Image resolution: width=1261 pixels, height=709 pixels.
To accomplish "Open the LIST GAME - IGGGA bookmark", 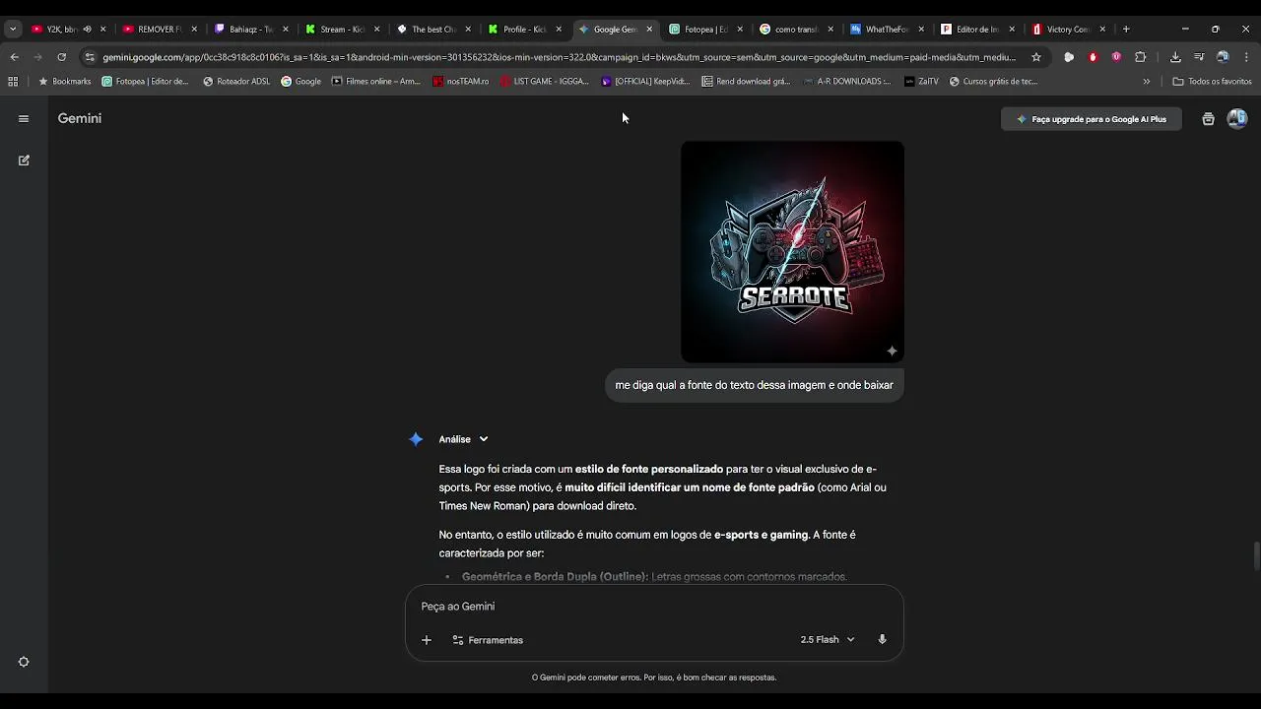I will (544, 82).
